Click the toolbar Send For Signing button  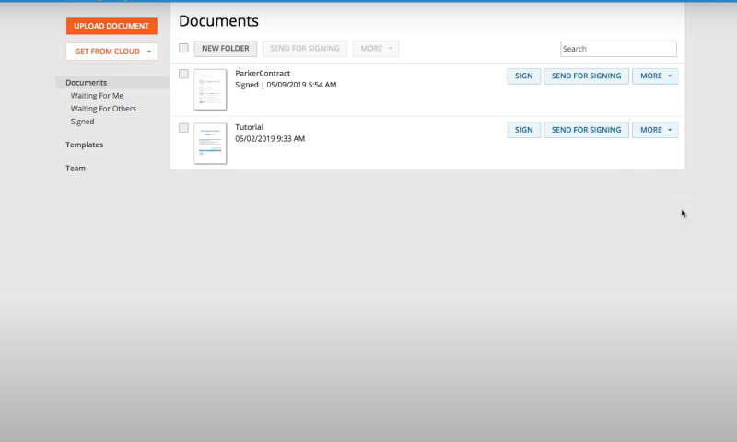(x=305, y=49)
